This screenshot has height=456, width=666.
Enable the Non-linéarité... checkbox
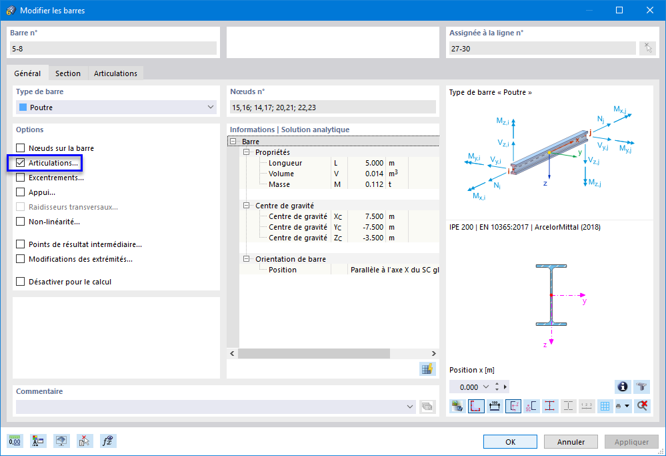coord(21,222)
